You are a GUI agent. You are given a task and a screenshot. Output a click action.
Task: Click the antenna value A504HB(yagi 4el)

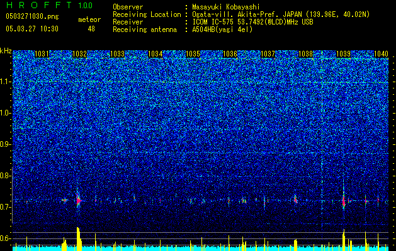click(222, 29)
